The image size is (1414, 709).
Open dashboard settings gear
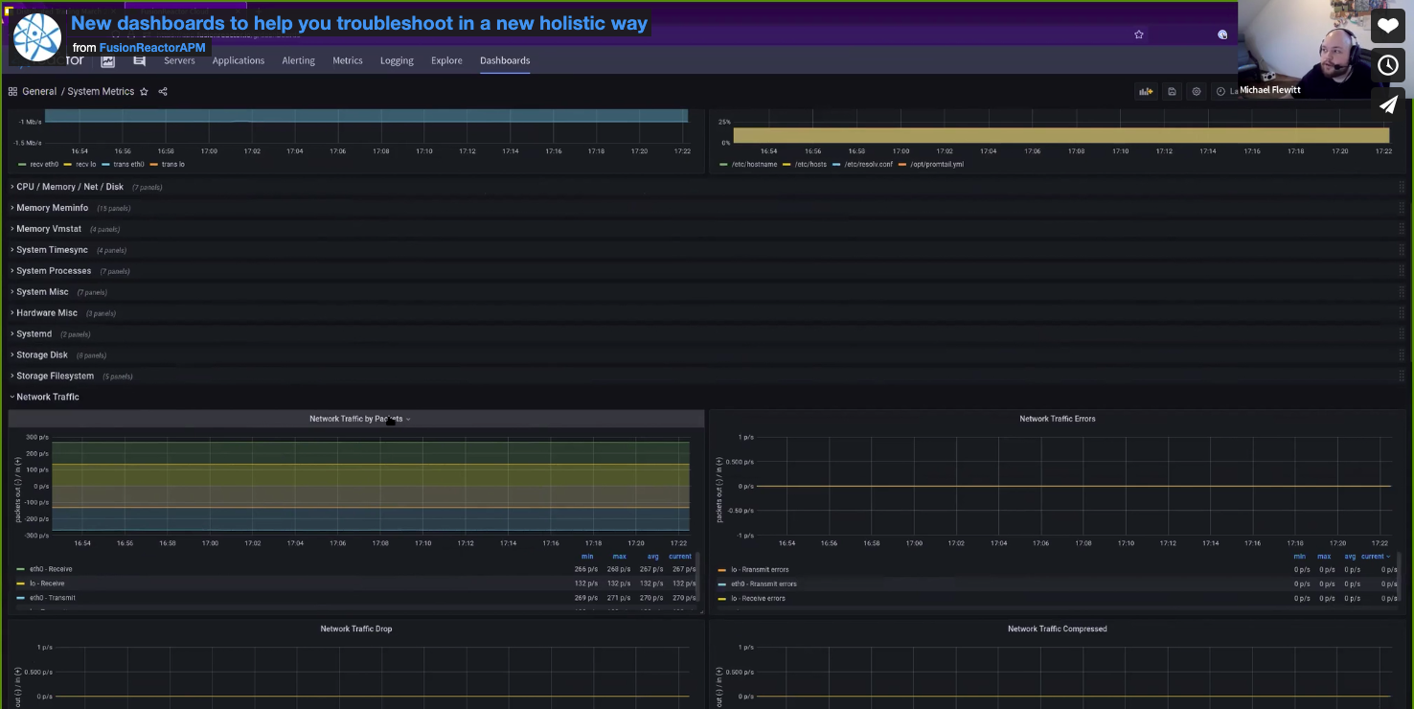(1196, 92)
